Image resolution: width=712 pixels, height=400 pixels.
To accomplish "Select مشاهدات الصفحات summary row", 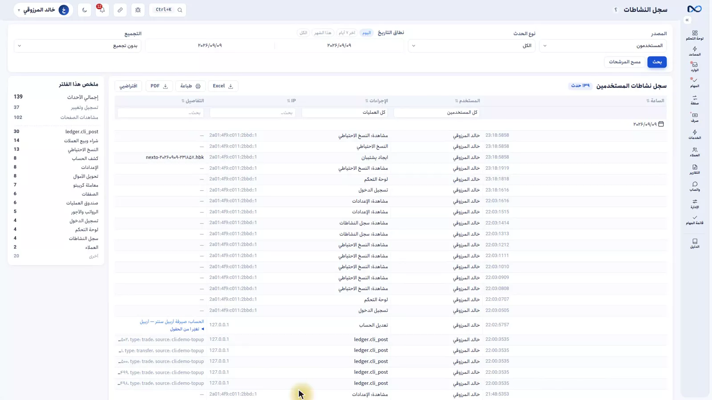I will pos(56,117).
